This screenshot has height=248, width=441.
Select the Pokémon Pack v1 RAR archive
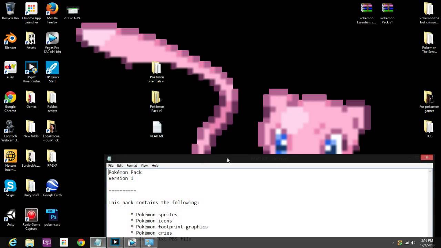[387, 13]
